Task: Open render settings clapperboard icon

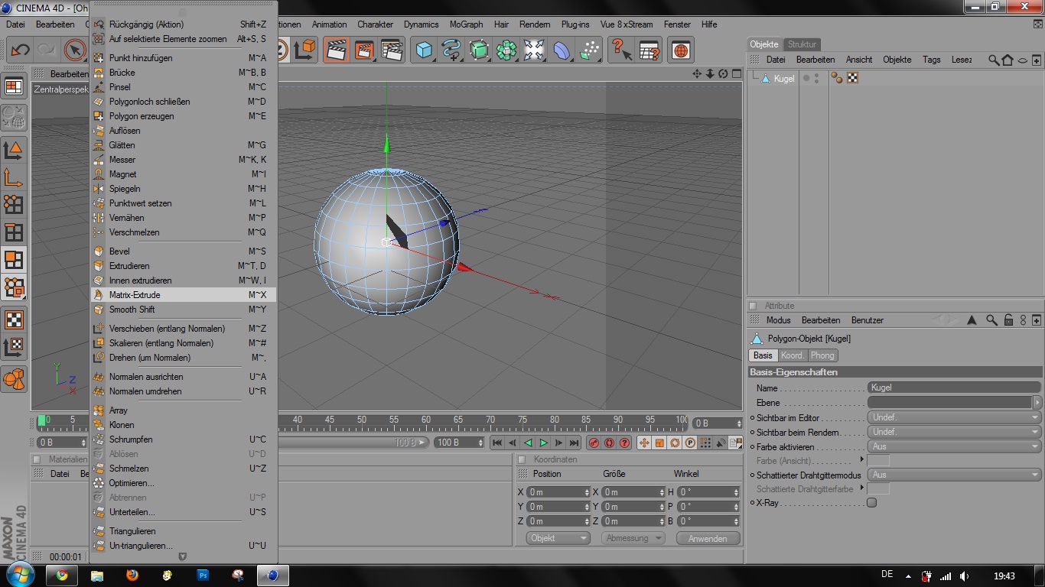Action: coord(392,50)
